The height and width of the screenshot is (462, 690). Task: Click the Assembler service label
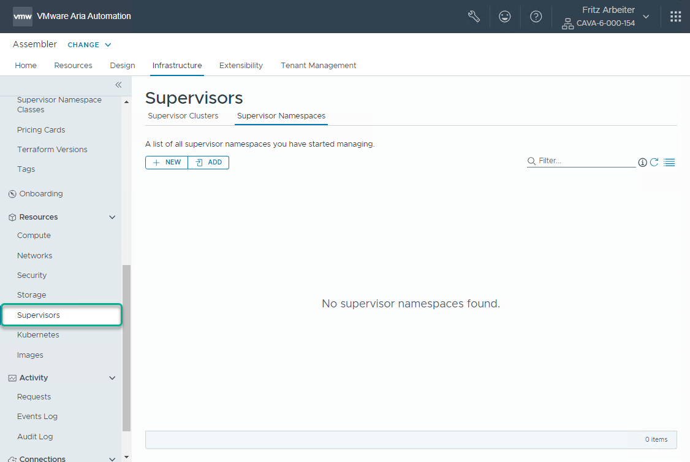[x=35, y=45]
